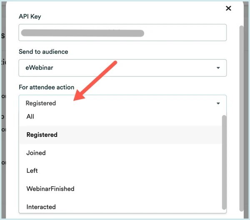Select Joined from the attendee actions
Viewport: 250px width, 220px height.
[x=36, y=153]
